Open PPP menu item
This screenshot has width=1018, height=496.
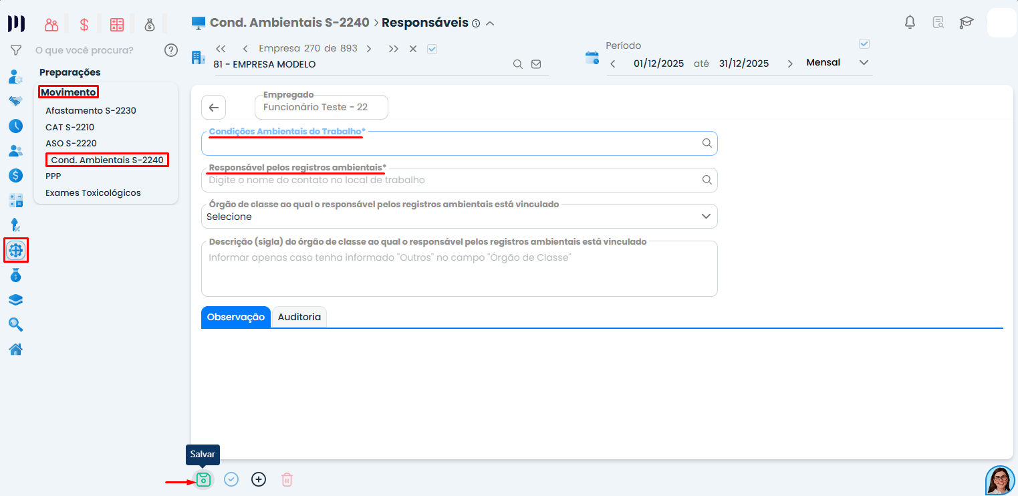(53, 176)
